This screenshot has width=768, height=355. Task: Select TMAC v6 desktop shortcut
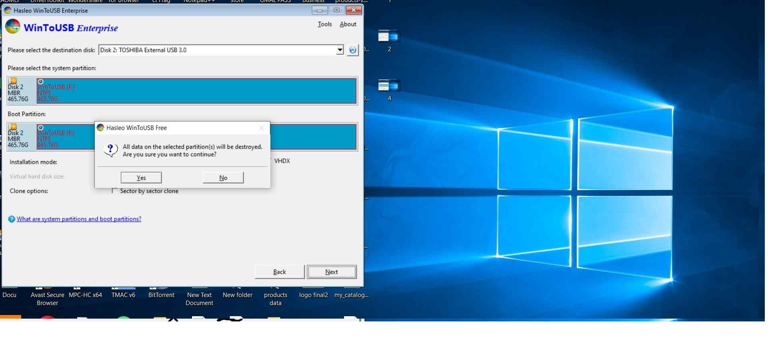(123, 294)
